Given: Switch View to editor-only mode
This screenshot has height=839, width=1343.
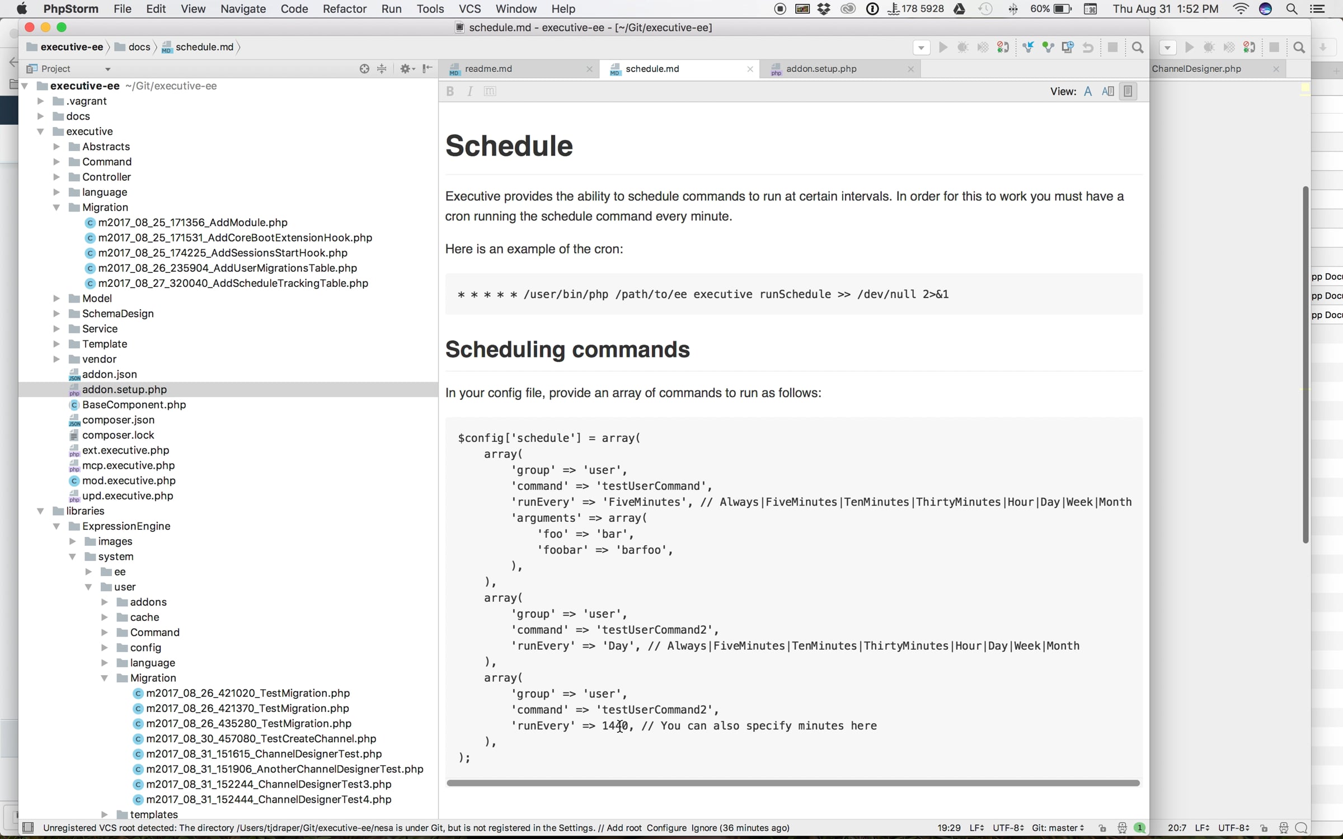Looking at the screenshot, I should [x=1088, y=91].
